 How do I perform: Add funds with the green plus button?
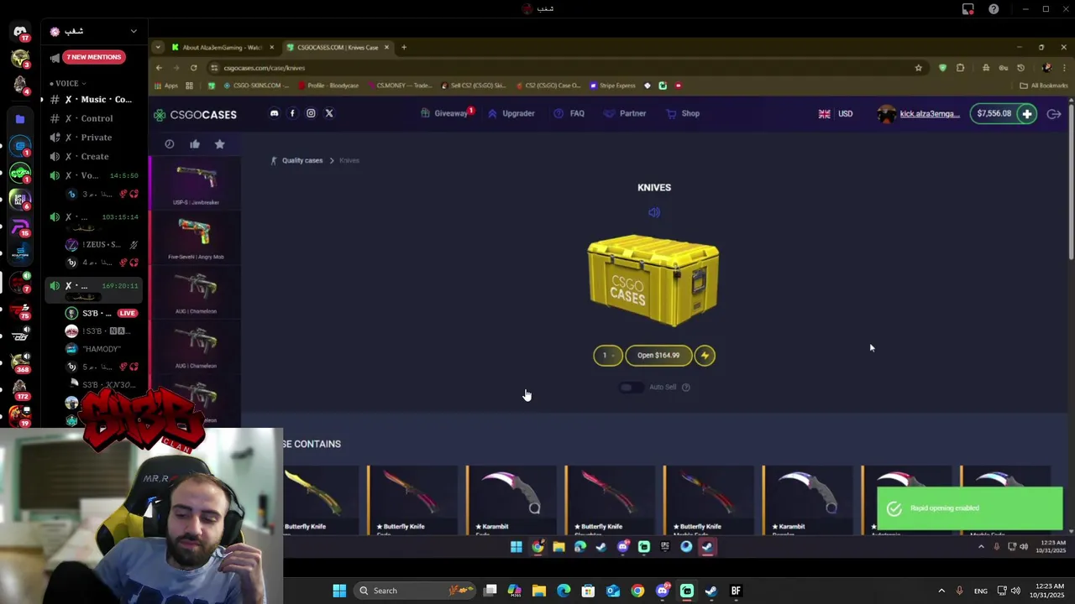(x=1027, y=113)
